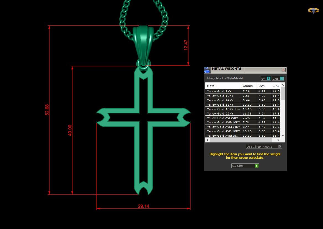The image size is (323, 229).
Task: Close the Metal Weights panel
Action: [x=283, y=70]
